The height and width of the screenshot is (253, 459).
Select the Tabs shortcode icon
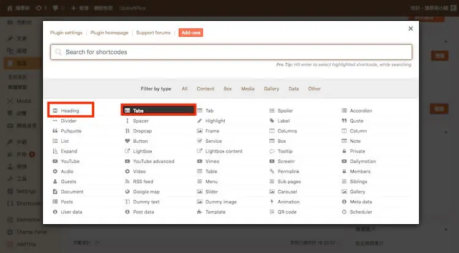click(x=127, y=110)
